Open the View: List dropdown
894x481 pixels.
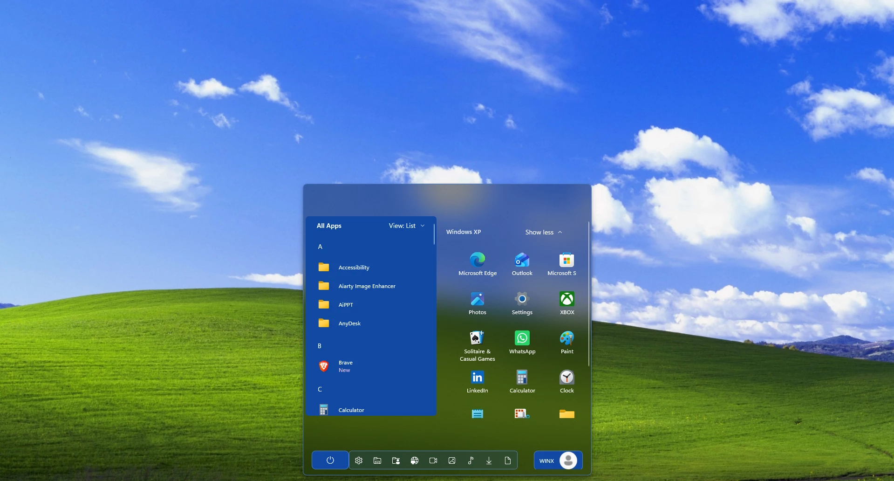coord(407,226)
